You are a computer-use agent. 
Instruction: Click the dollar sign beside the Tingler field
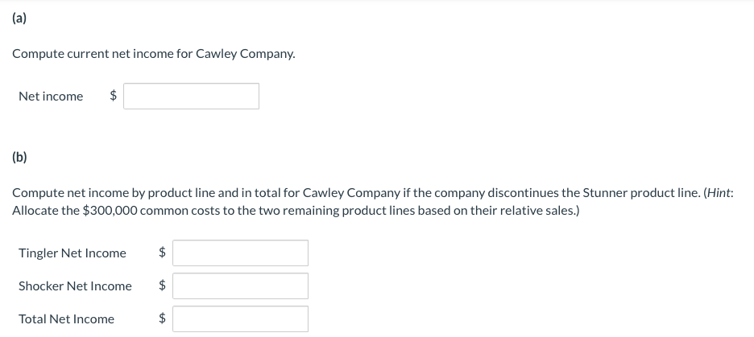pyautogui.click(x=163, y=253)
